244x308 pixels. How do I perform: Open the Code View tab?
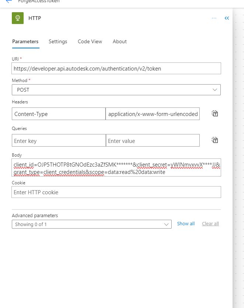[90, 41]
